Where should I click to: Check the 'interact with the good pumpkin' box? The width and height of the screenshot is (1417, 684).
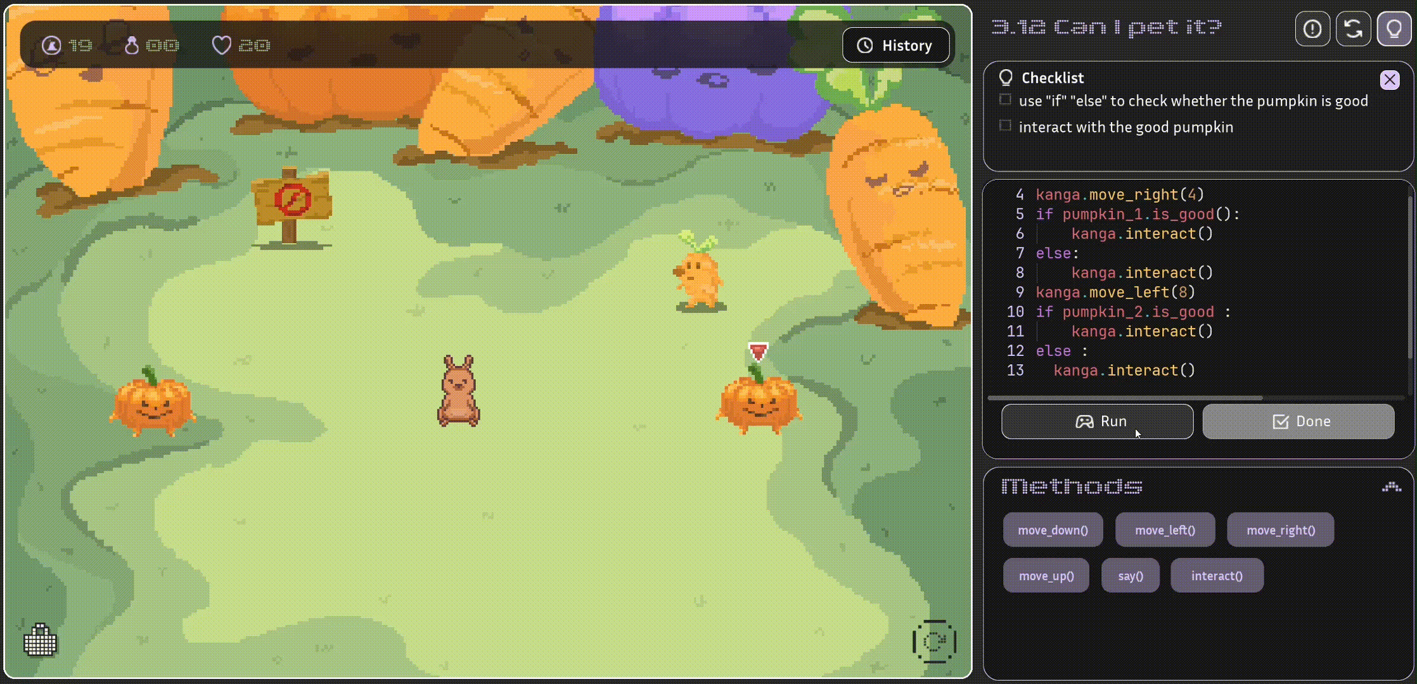coord(1005,125)
